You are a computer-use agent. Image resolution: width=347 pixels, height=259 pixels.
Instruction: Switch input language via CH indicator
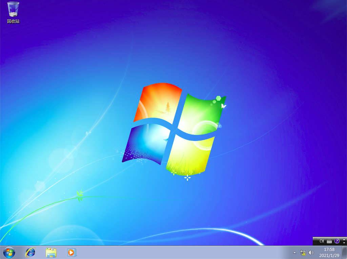point(322,241)
